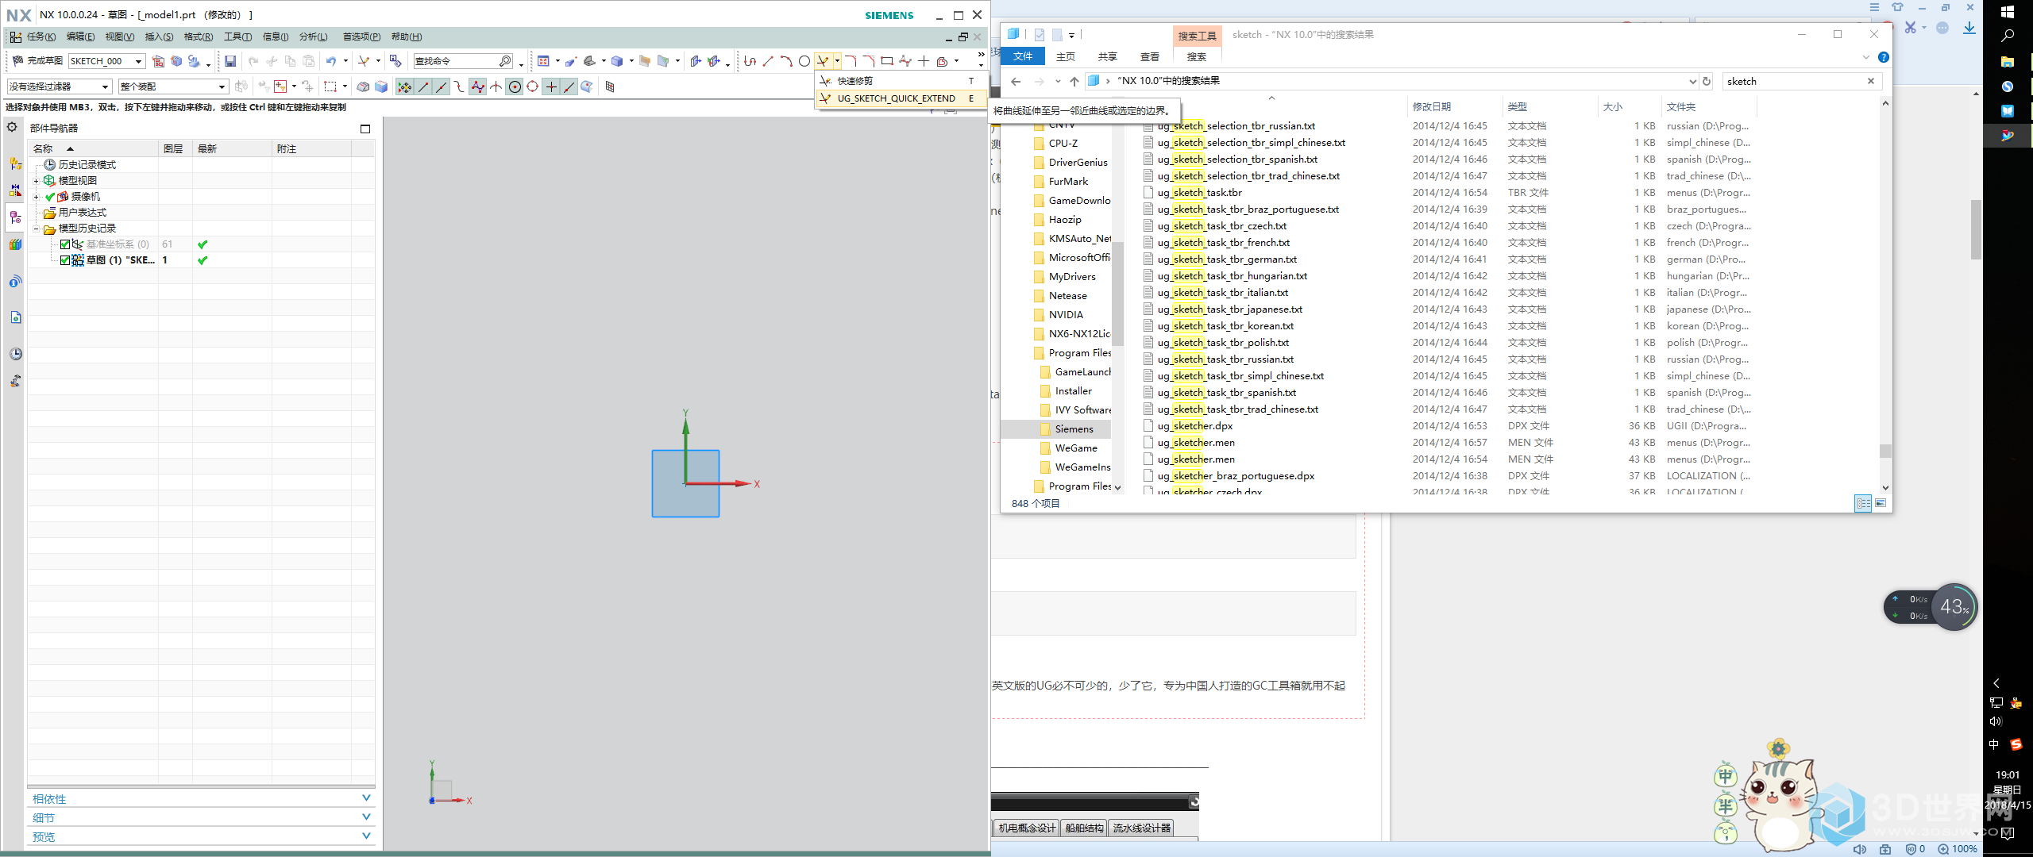Screen dimensions: 2033x857
Task: Toggle the Snap End Point option
Action: 423,86
